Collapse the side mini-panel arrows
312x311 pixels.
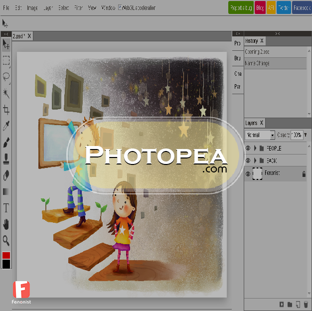coord(238,33)
